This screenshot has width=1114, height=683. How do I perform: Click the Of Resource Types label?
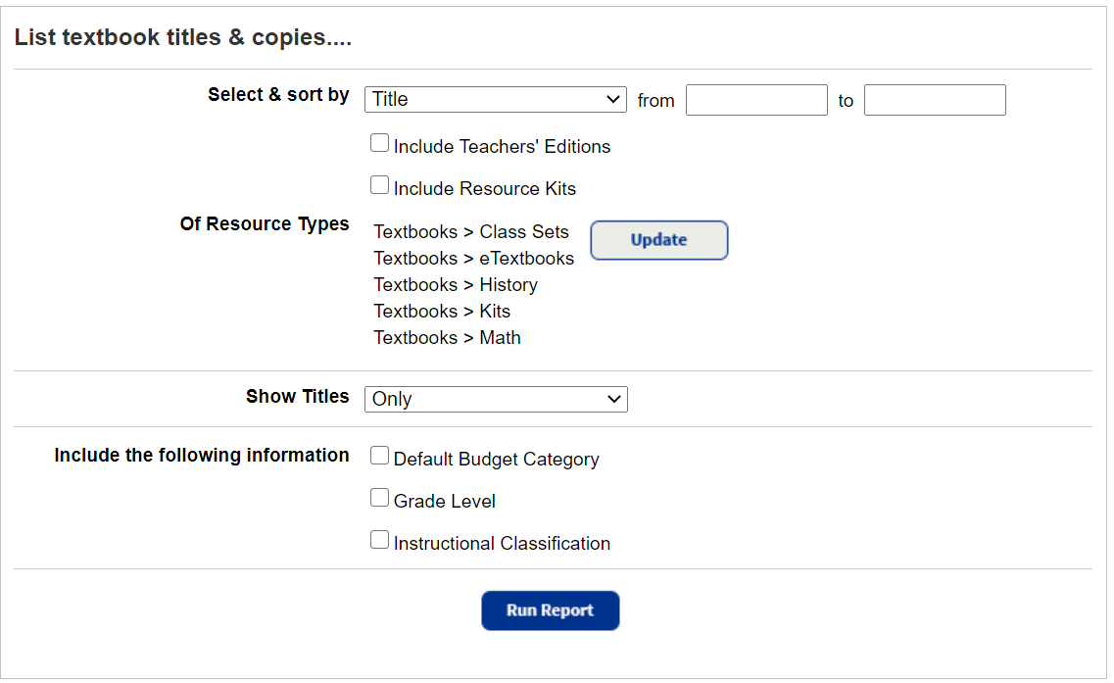(264, 223)
